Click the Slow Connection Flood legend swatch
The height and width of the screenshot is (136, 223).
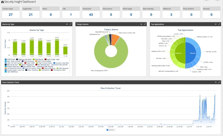click(23, 68)
